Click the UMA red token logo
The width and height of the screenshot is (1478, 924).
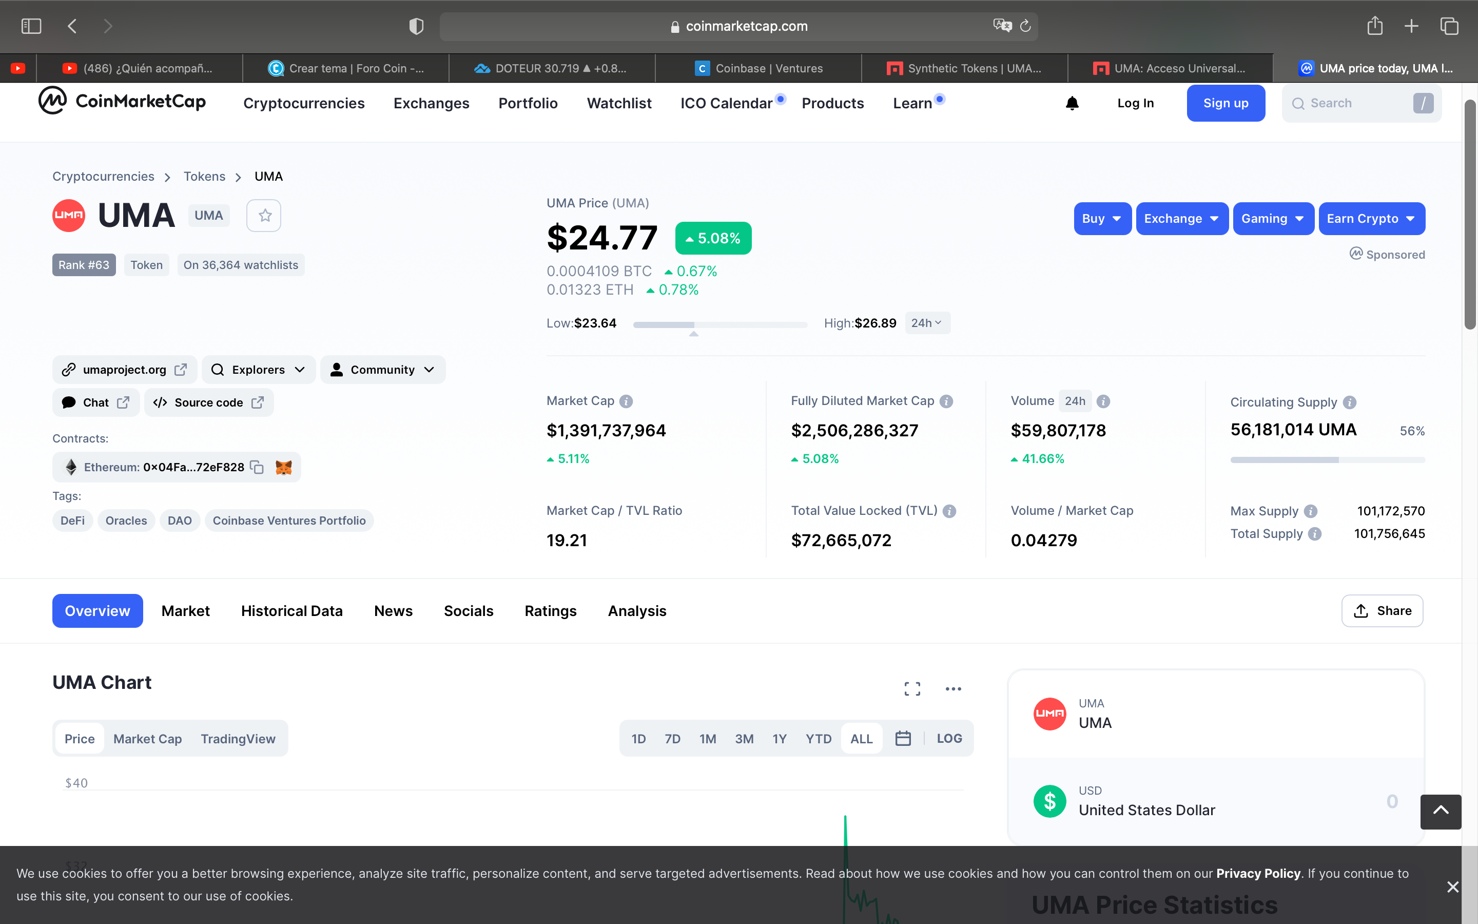pyautogui.click(x=68, y=215)
